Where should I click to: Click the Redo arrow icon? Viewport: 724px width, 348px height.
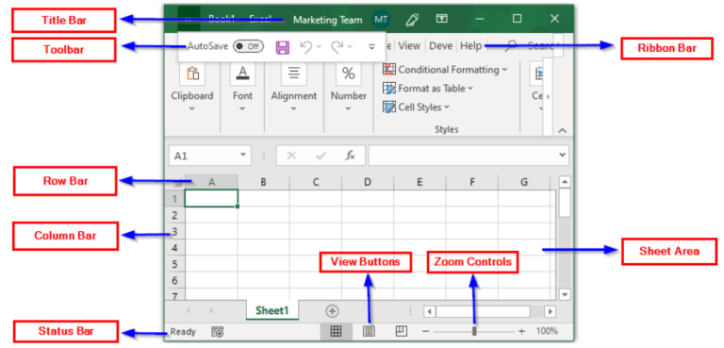[x=337, y=46]
